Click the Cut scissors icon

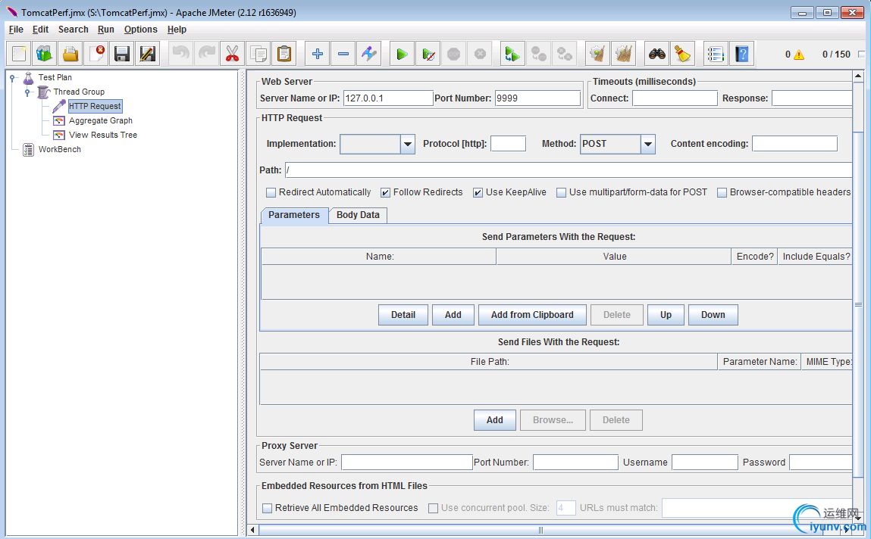click(232, 54)
